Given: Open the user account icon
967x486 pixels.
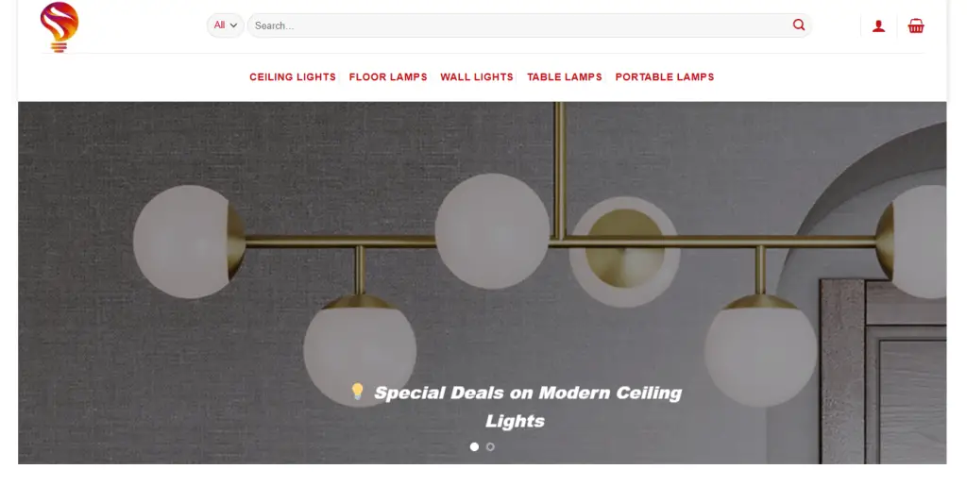Looking at the screenshot, I should [878, 25].
